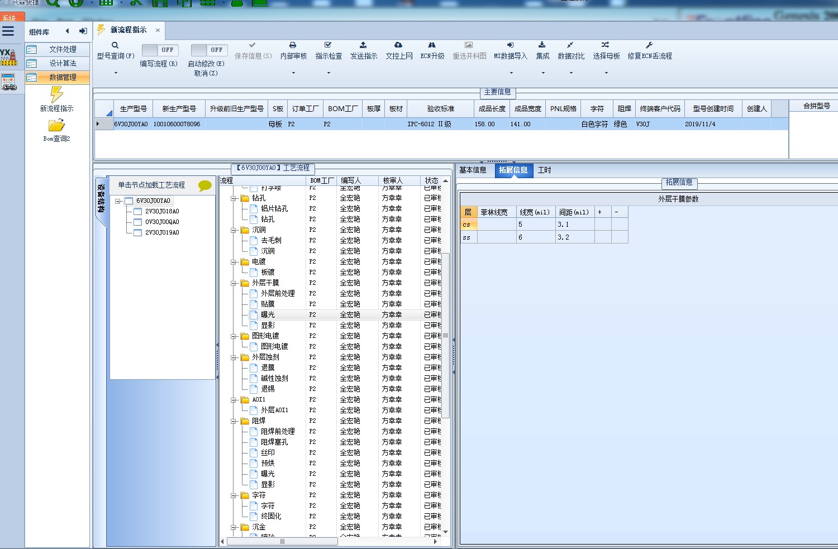Select the 6V30J00YA0 data grid row
The height and width of the screenshot is (549, 838).
pos(441,125)
